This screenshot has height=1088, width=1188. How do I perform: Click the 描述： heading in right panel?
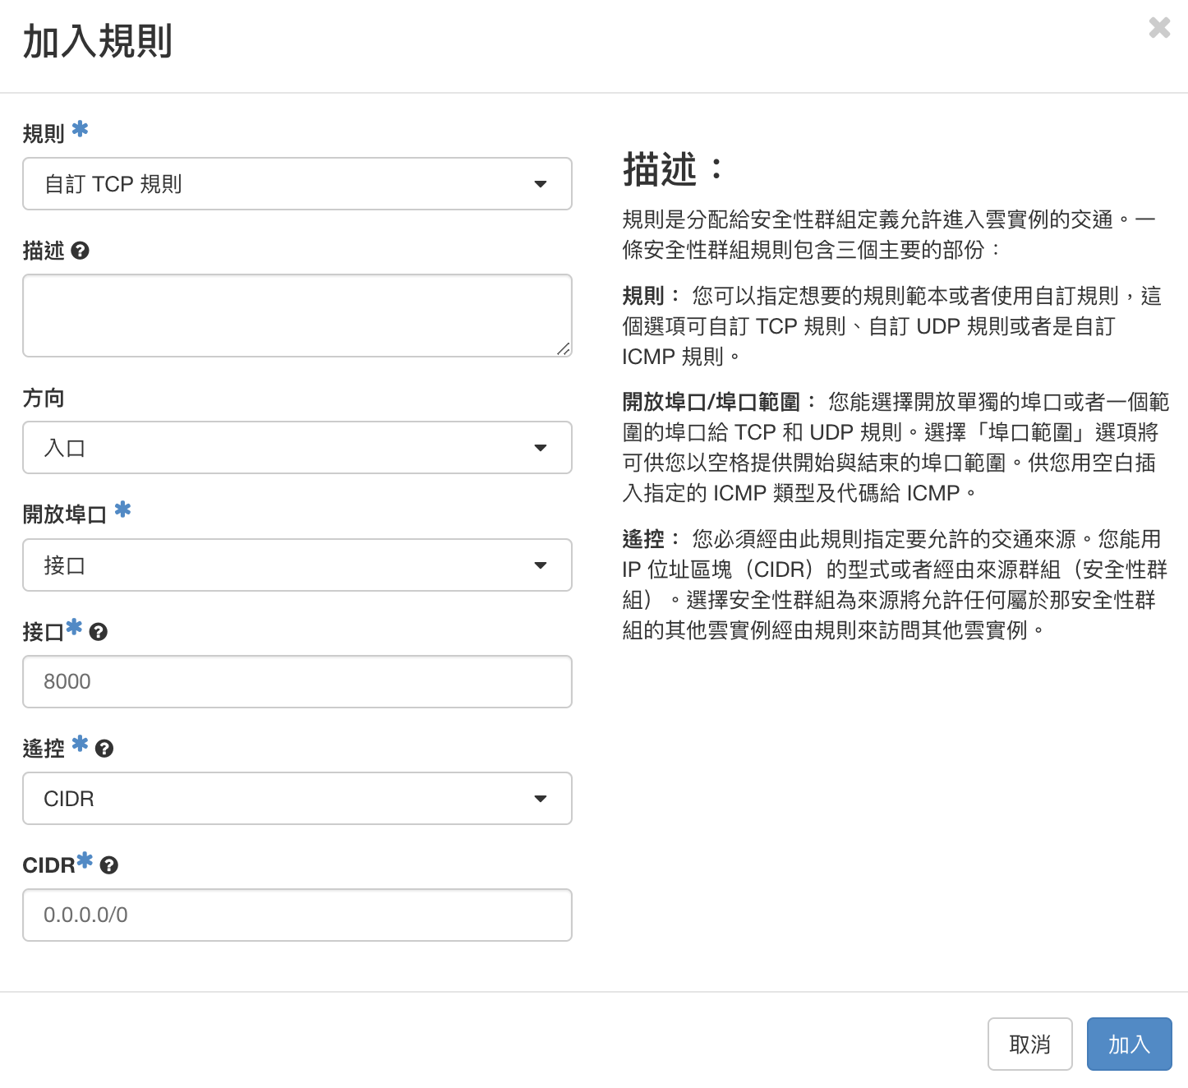[x=674, y=170]
